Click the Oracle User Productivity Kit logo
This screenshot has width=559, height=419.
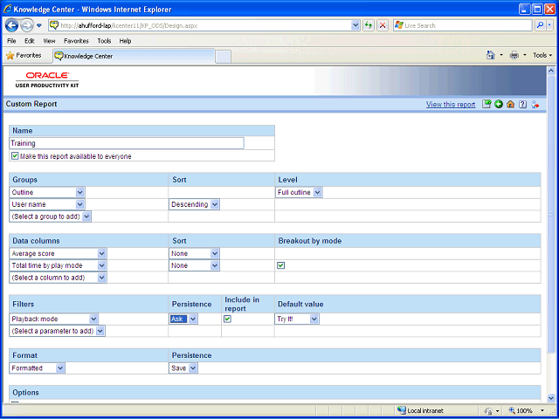pos(47,79)
